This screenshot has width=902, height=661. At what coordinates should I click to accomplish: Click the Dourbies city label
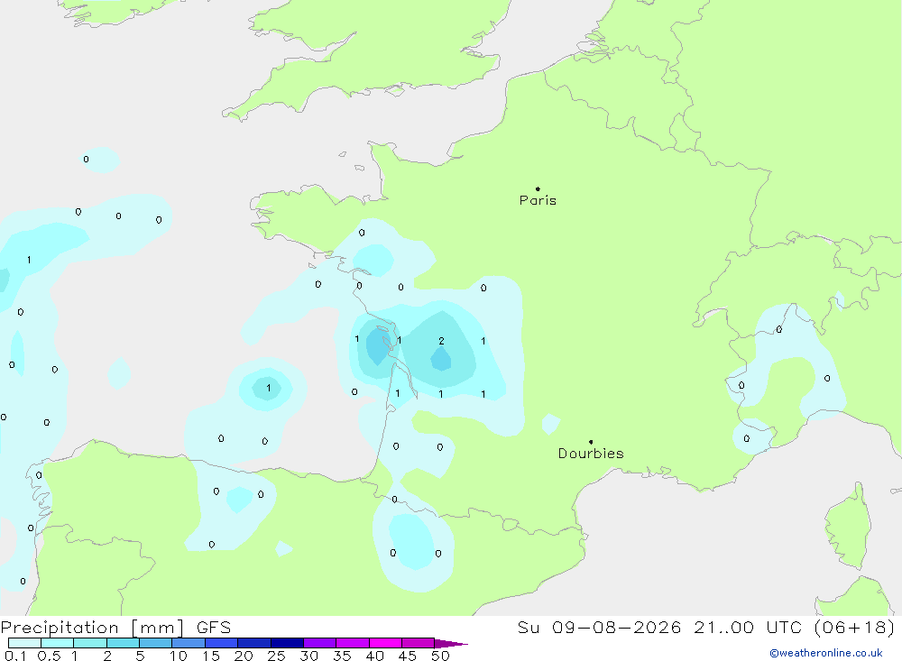pos(591,454)
